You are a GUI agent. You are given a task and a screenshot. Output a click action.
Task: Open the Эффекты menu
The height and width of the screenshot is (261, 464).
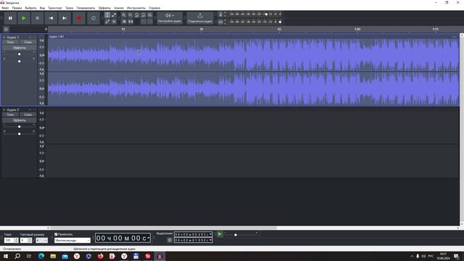pos(104,8)
